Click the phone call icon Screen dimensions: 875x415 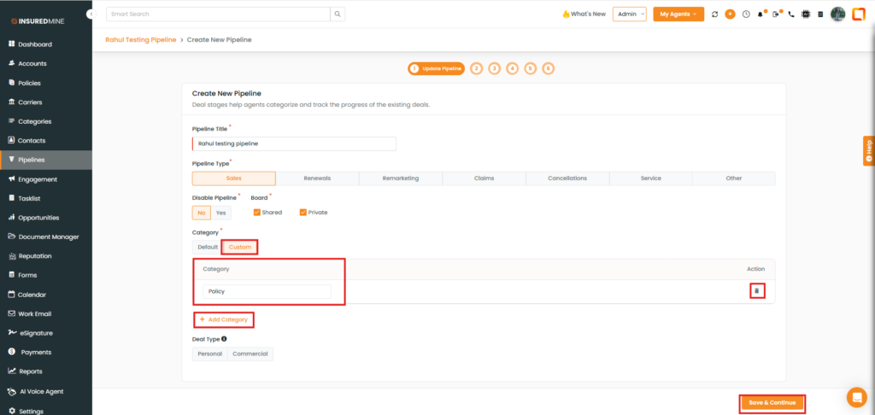(791, 15)
